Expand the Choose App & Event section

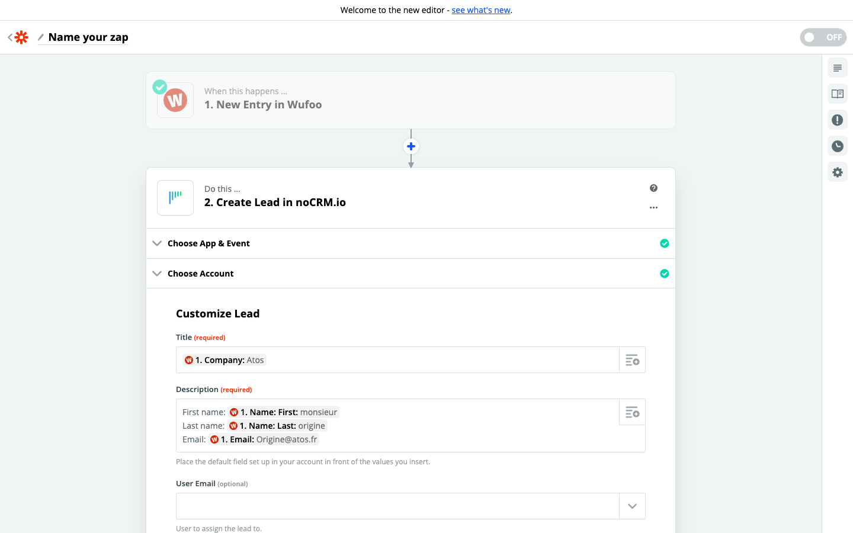209,243
